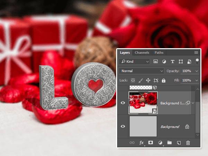Click smart filters icon on Background I... layer
The width and height of the screenshot is (208, 156).
(x=188, y=103)
